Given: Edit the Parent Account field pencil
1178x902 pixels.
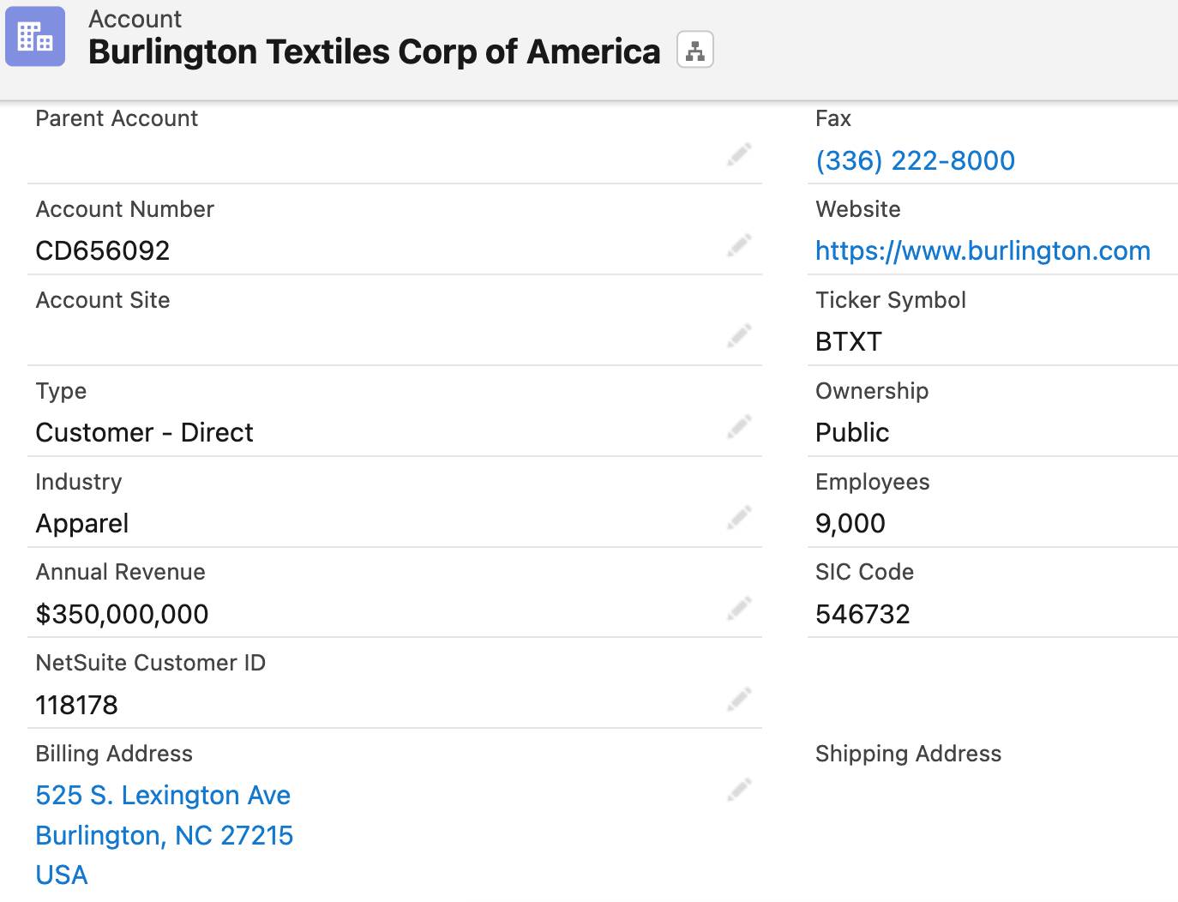Looking at the screenshot, I should [739, 155].
